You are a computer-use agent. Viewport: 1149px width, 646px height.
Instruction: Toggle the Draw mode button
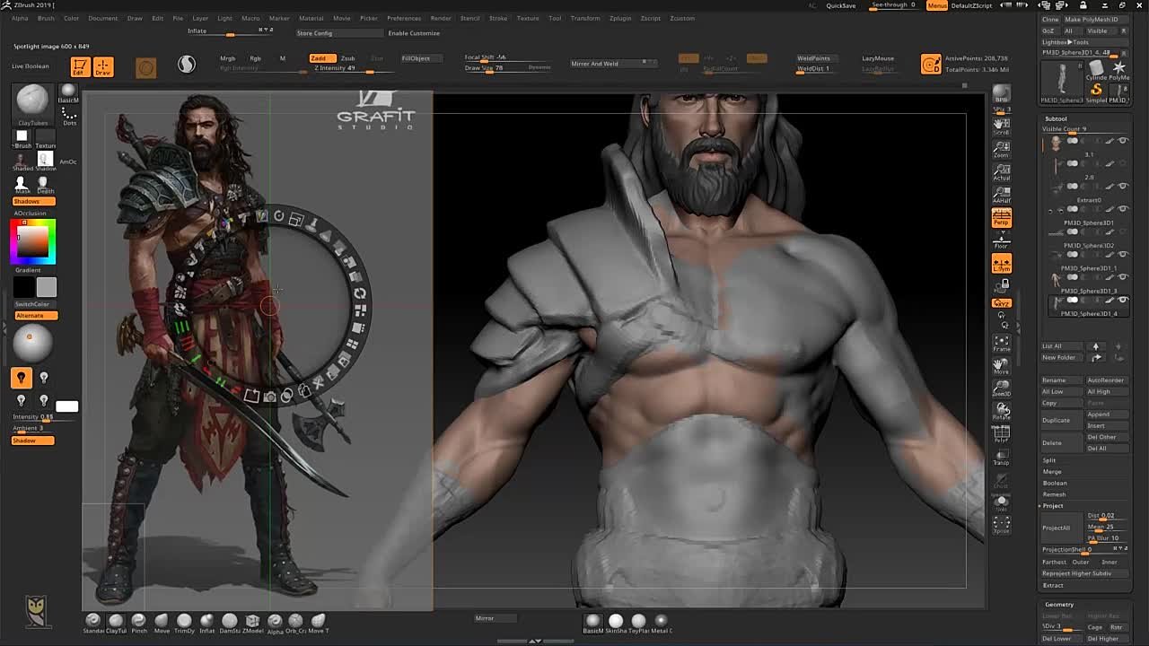tap(103, 67)
